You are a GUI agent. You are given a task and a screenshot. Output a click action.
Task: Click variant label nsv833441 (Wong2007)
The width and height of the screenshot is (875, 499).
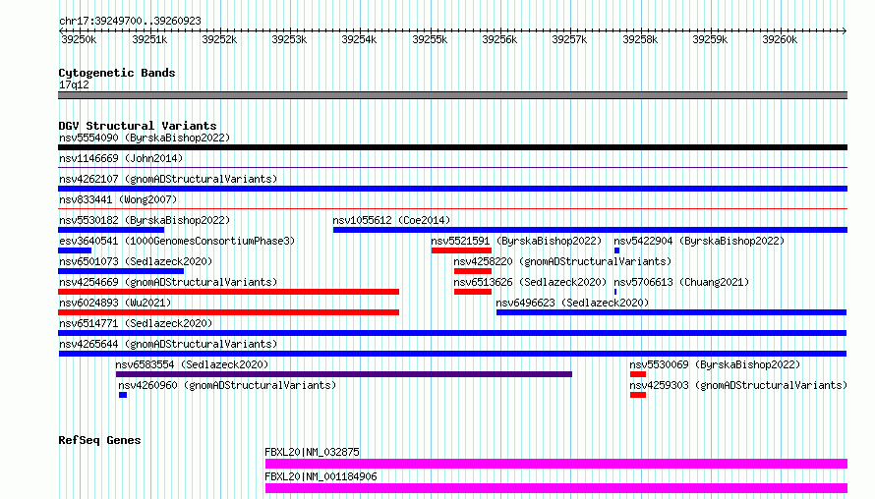pyautogui.click(x=118, y=199)
